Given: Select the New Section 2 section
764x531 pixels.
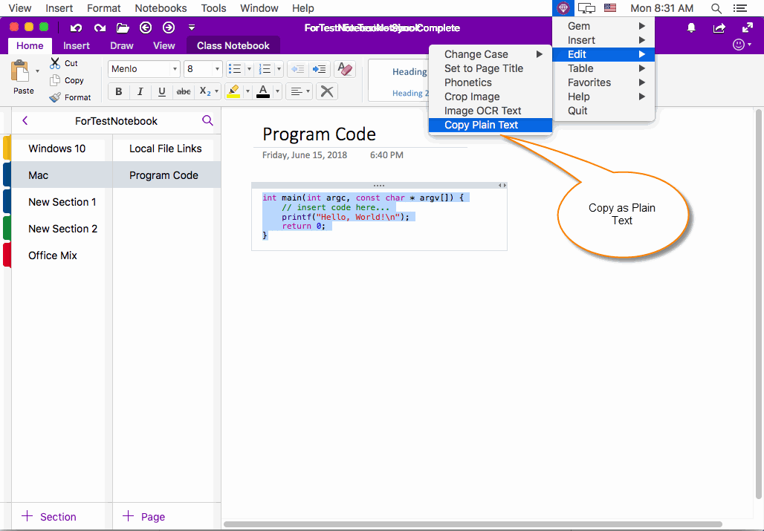Looking at the screenshot, I should (x=59, y=229).
